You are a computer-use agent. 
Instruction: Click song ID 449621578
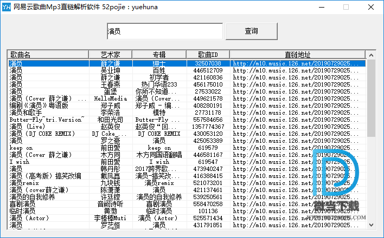(208, 99)
